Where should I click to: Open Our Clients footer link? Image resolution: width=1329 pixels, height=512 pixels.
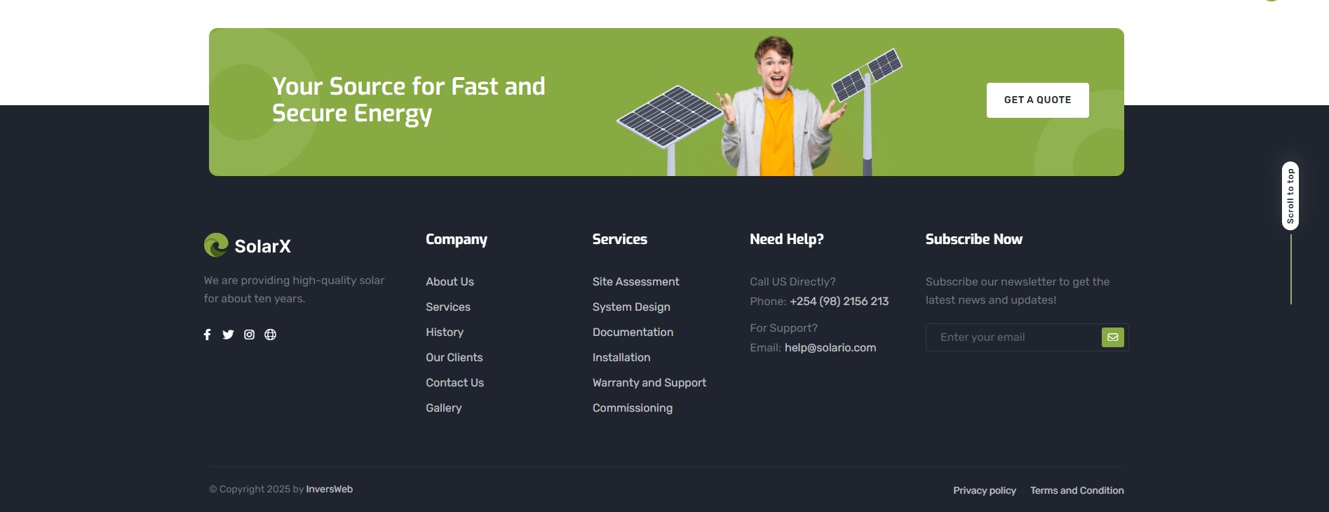454,357
